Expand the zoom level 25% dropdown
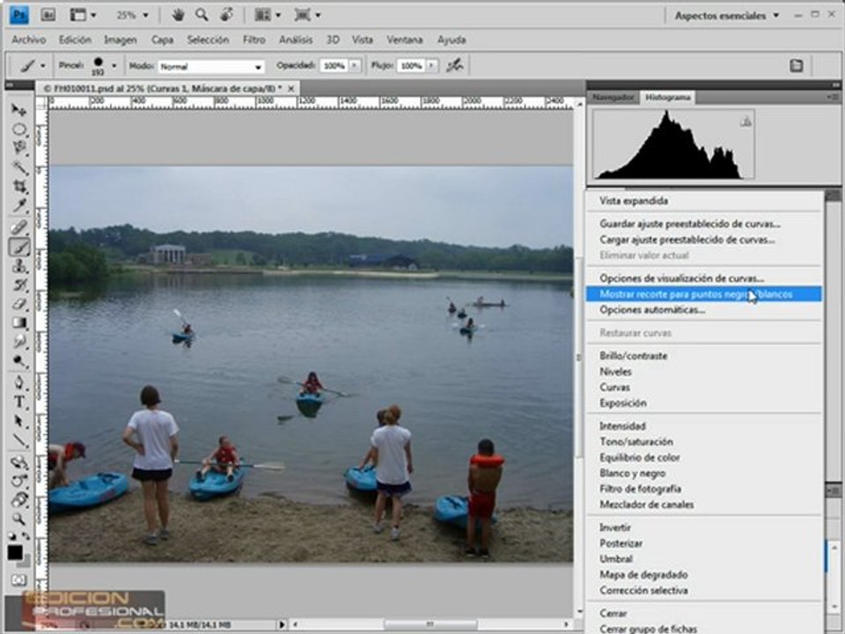The height and width of the screenshot is (634, 845). [133, 16]
